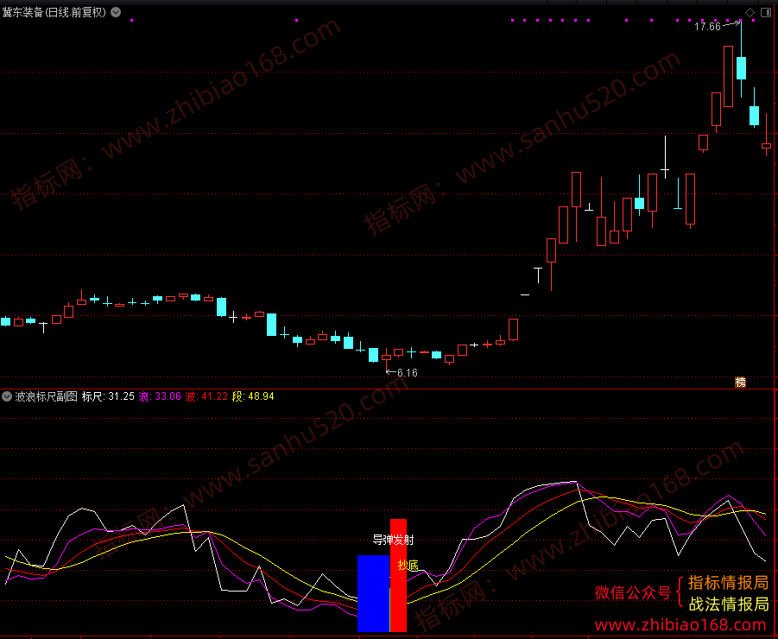Toggle the side panel icon at top right
The height and width of the screenshot is (639, 778).
click(764, 12)
